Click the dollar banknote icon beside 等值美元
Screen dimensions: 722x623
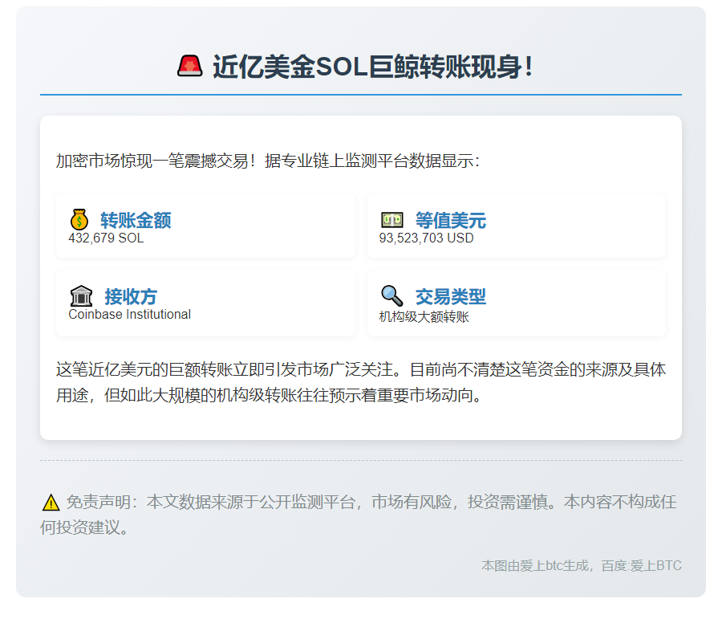(x=391, y=218)
